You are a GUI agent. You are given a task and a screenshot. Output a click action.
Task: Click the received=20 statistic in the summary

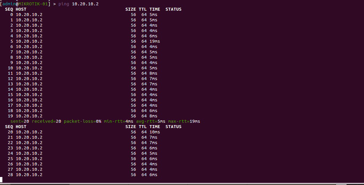point(46,121)
